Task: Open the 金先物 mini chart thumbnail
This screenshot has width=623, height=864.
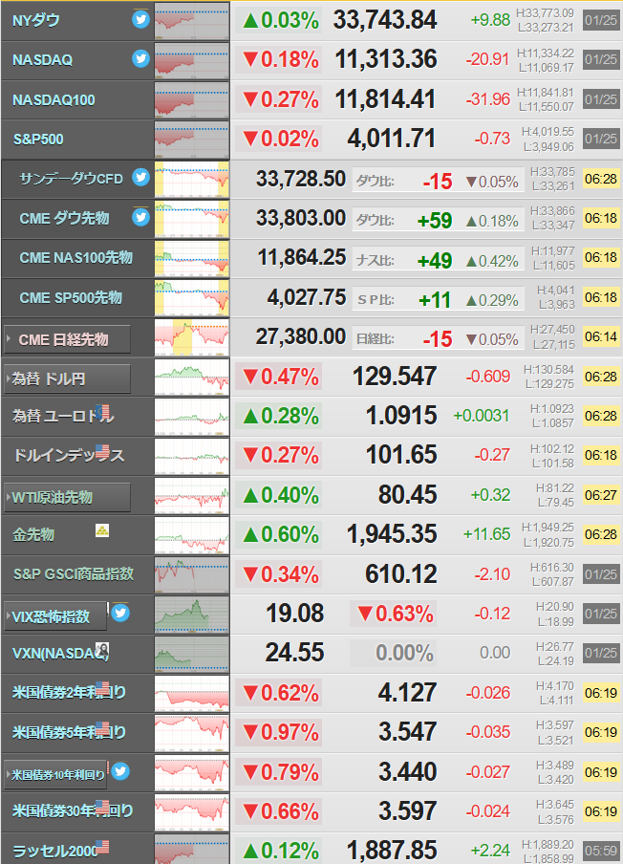Action: pos(192,535)
